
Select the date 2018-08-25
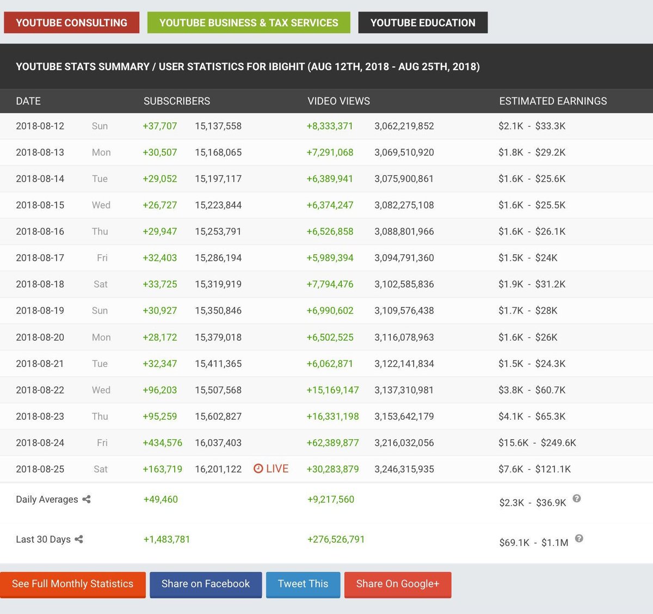[40, 469]
